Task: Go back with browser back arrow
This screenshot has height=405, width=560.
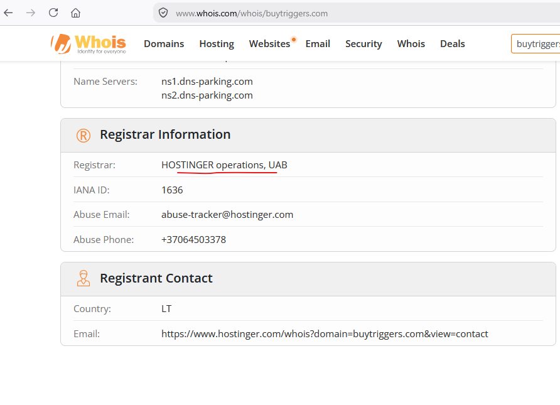Action: (x=8, y=13)
